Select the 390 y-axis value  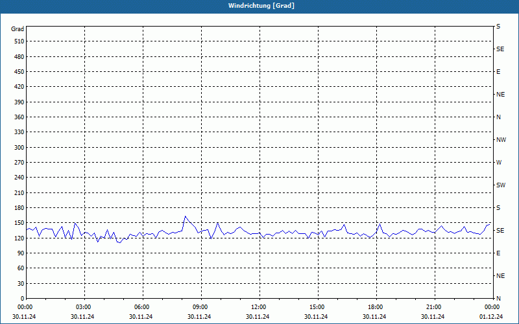19,102
